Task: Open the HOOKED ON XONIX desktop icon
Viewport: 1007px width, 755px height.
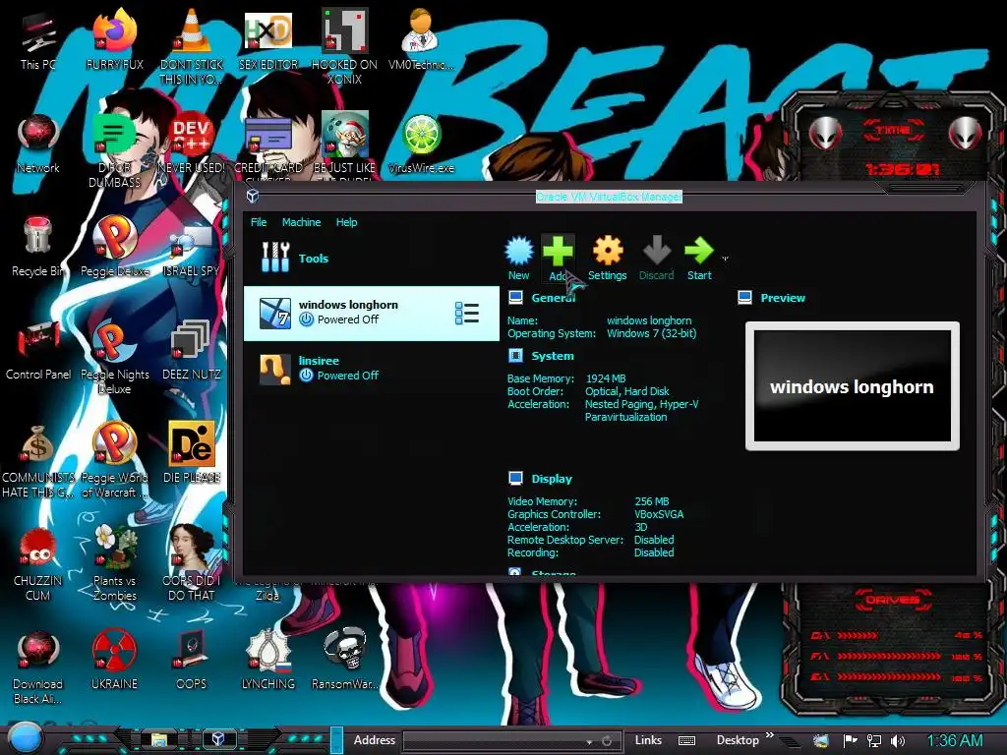Action: (344, 30)
